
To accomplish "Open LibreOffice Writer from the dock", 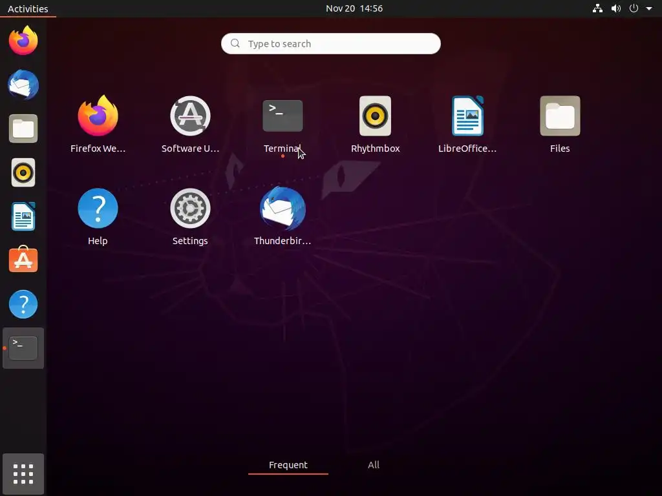I will [x=23, y=216].
